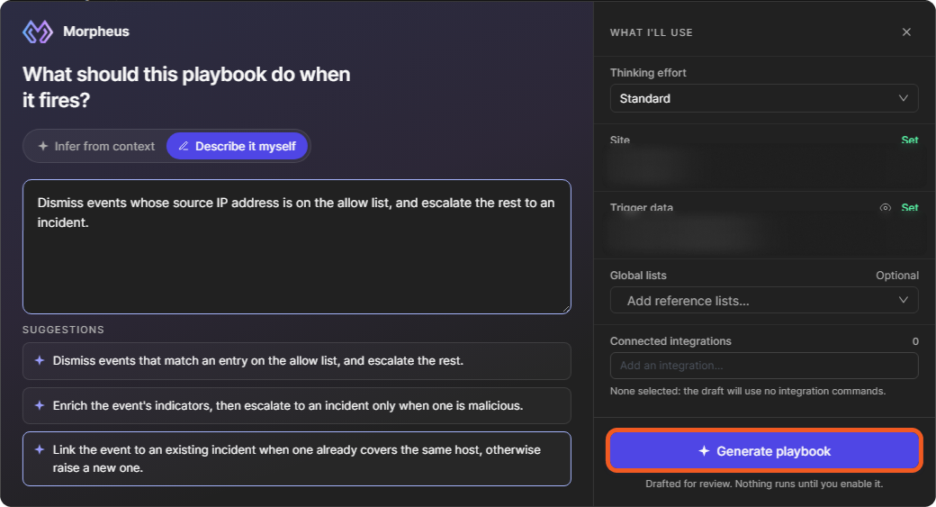Open the Add reference lists dropdown
Screen dimensions: 936x507
[x=764, y=301]
